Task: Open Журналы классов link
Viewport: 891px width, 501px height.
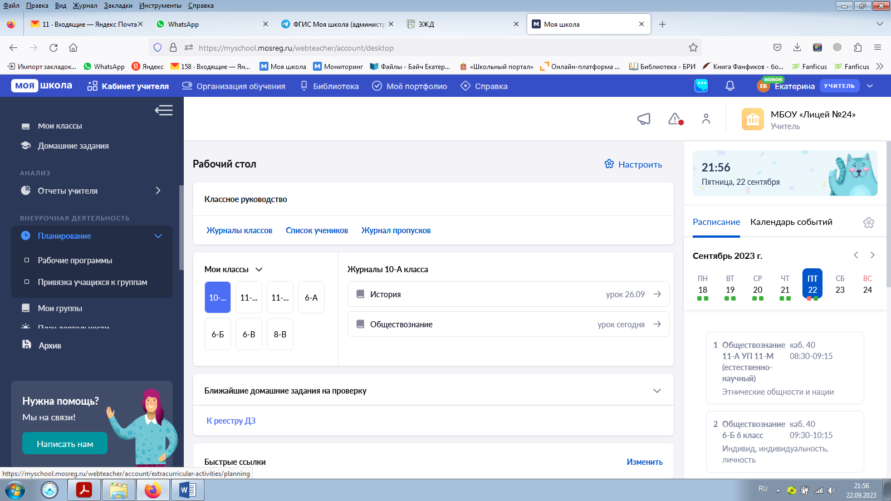Action: [239, 230]
